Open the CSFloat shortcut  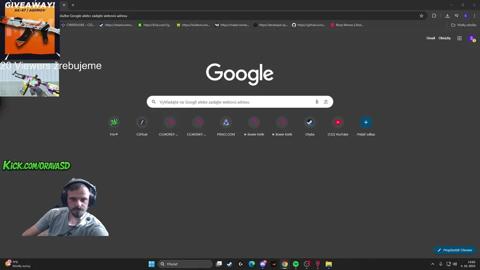point(142,126)
